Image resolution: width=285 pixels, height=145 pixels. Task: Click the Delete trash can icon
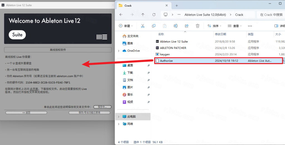(x=197, y=26)
